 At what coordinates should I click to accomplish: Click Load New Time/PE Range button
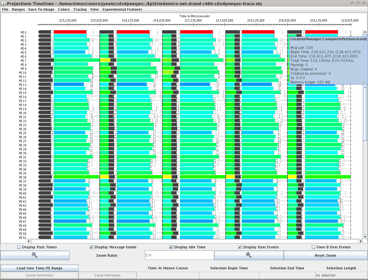39,268
